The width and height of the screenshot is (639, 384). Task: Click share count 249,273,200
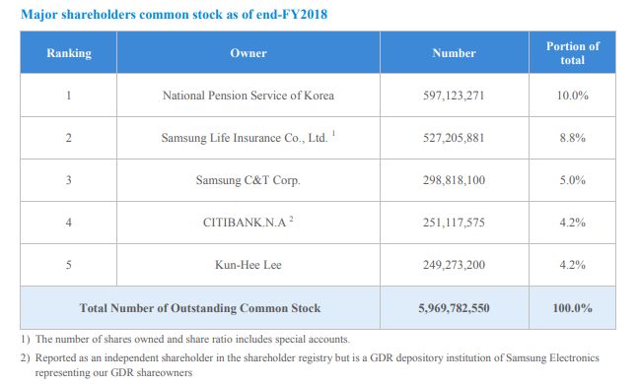point(455,265)
